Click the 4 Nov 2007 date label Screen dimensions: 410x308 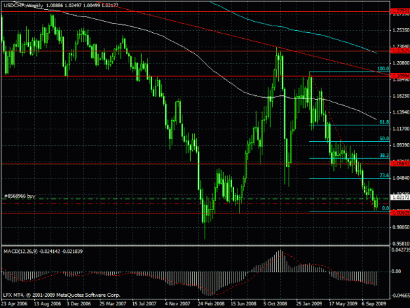coord(177,304)
